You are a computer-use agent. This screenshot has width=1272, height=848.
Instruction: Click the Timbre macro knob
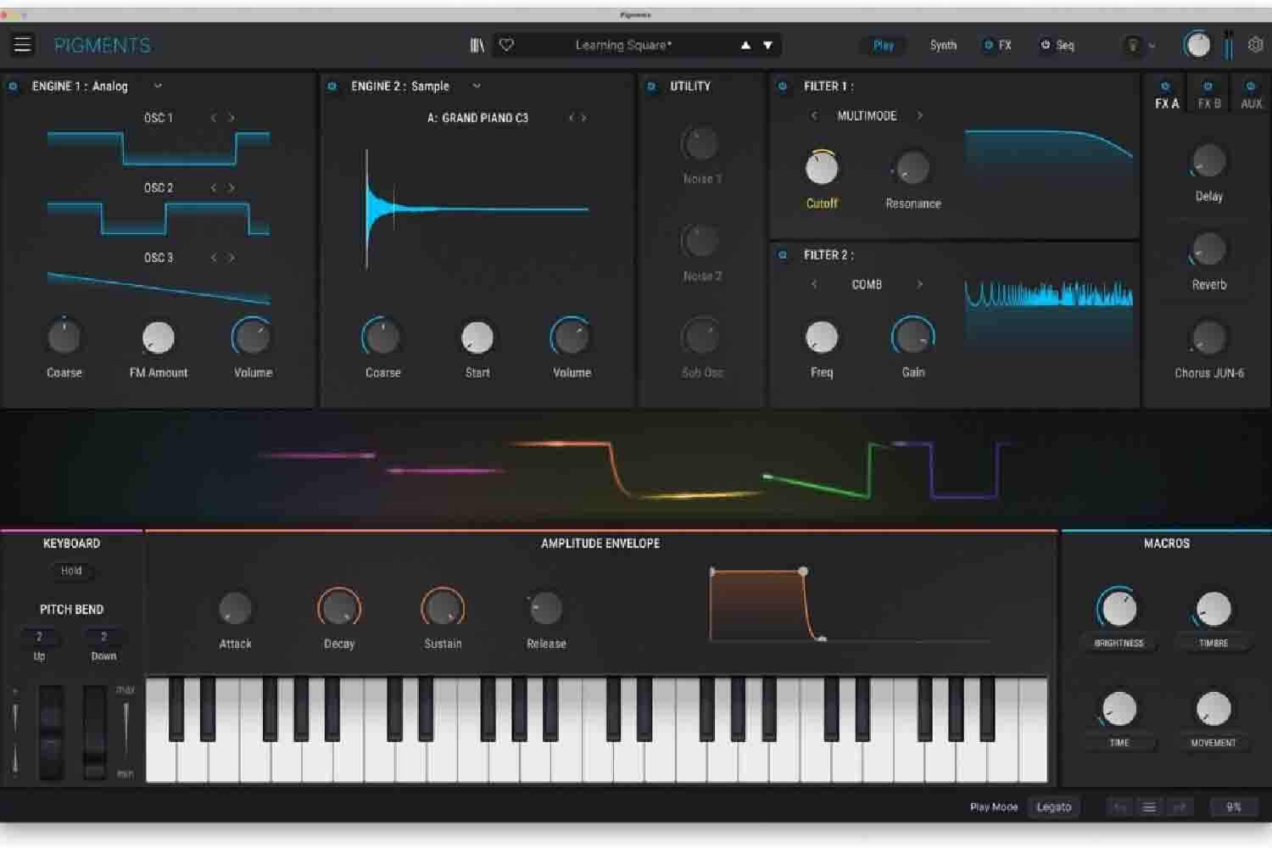pyautogui.click(x=1213, y=608)
